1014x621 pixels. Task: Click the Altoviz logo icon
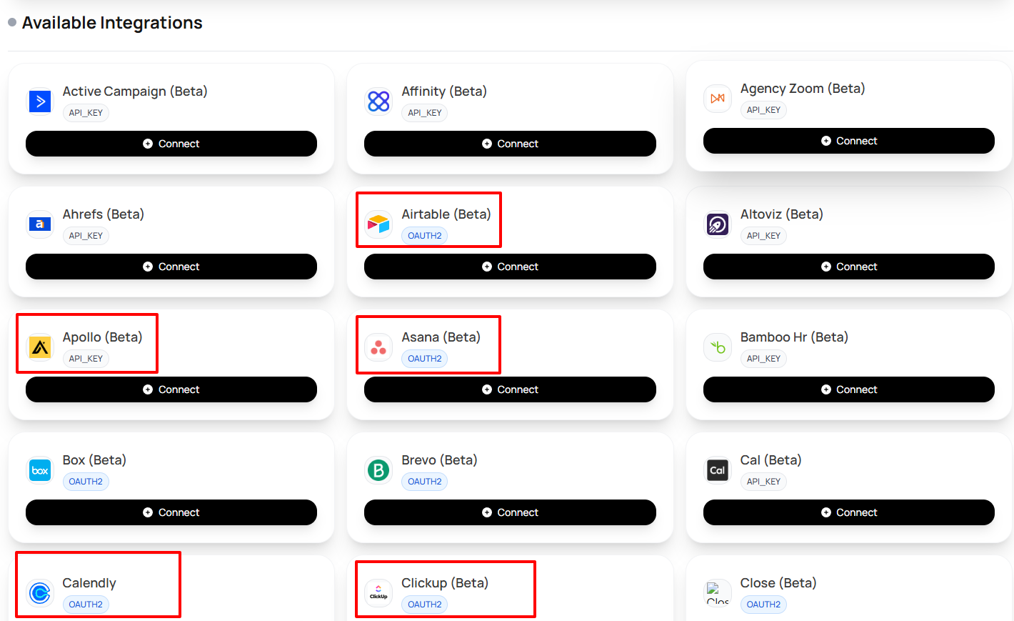pyautogui.click(x=718, y=224)
